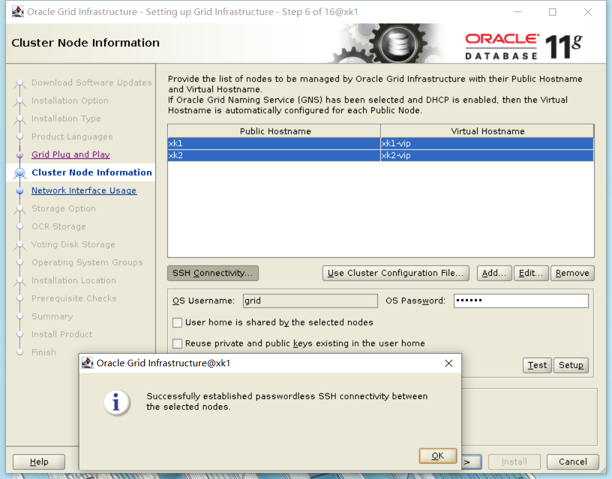
Task: Click Use Cluster Configuration File button
Action: [x=396, y=273]
